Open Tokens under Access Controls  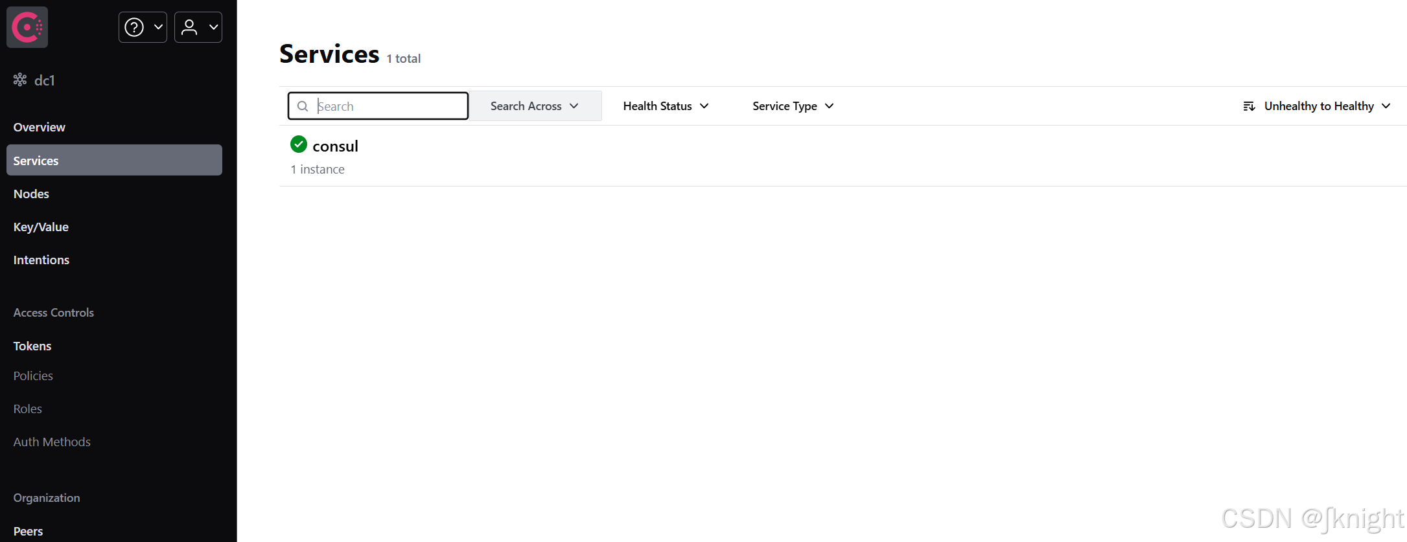[32, 346]
